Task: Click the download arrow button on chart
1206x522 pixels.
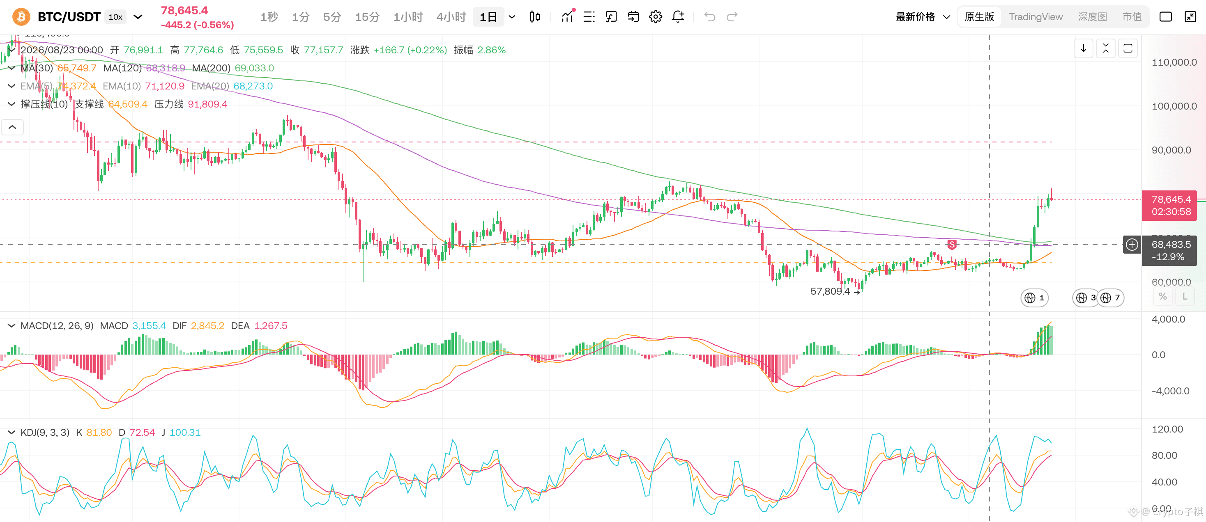Action: [x=1083, y=48]
